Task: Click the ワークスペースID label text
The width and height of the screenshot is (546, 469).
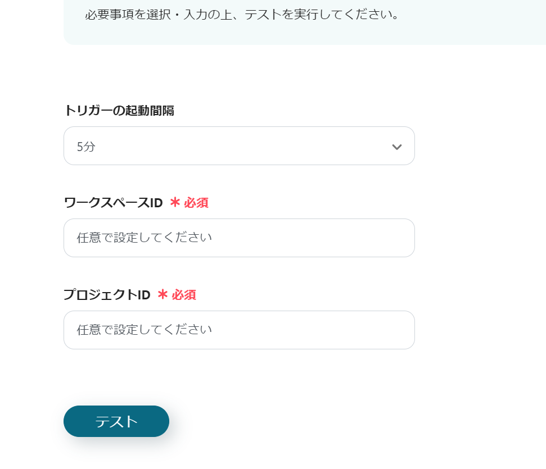Action: tap(113, 203)
